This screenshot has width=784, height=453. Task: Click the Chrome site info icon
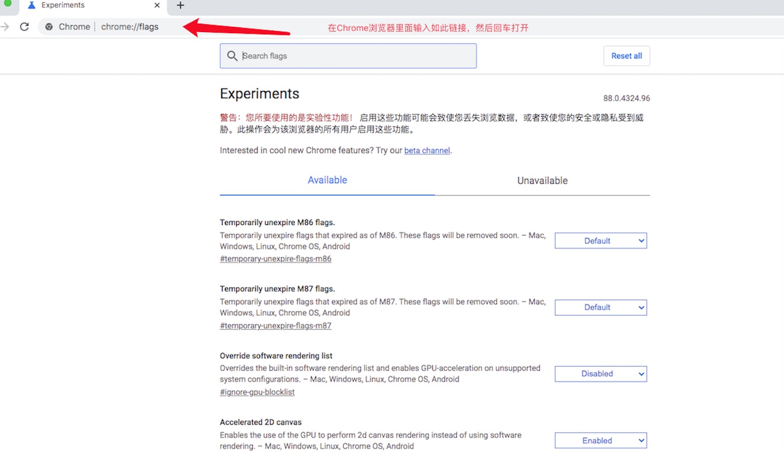49,27
